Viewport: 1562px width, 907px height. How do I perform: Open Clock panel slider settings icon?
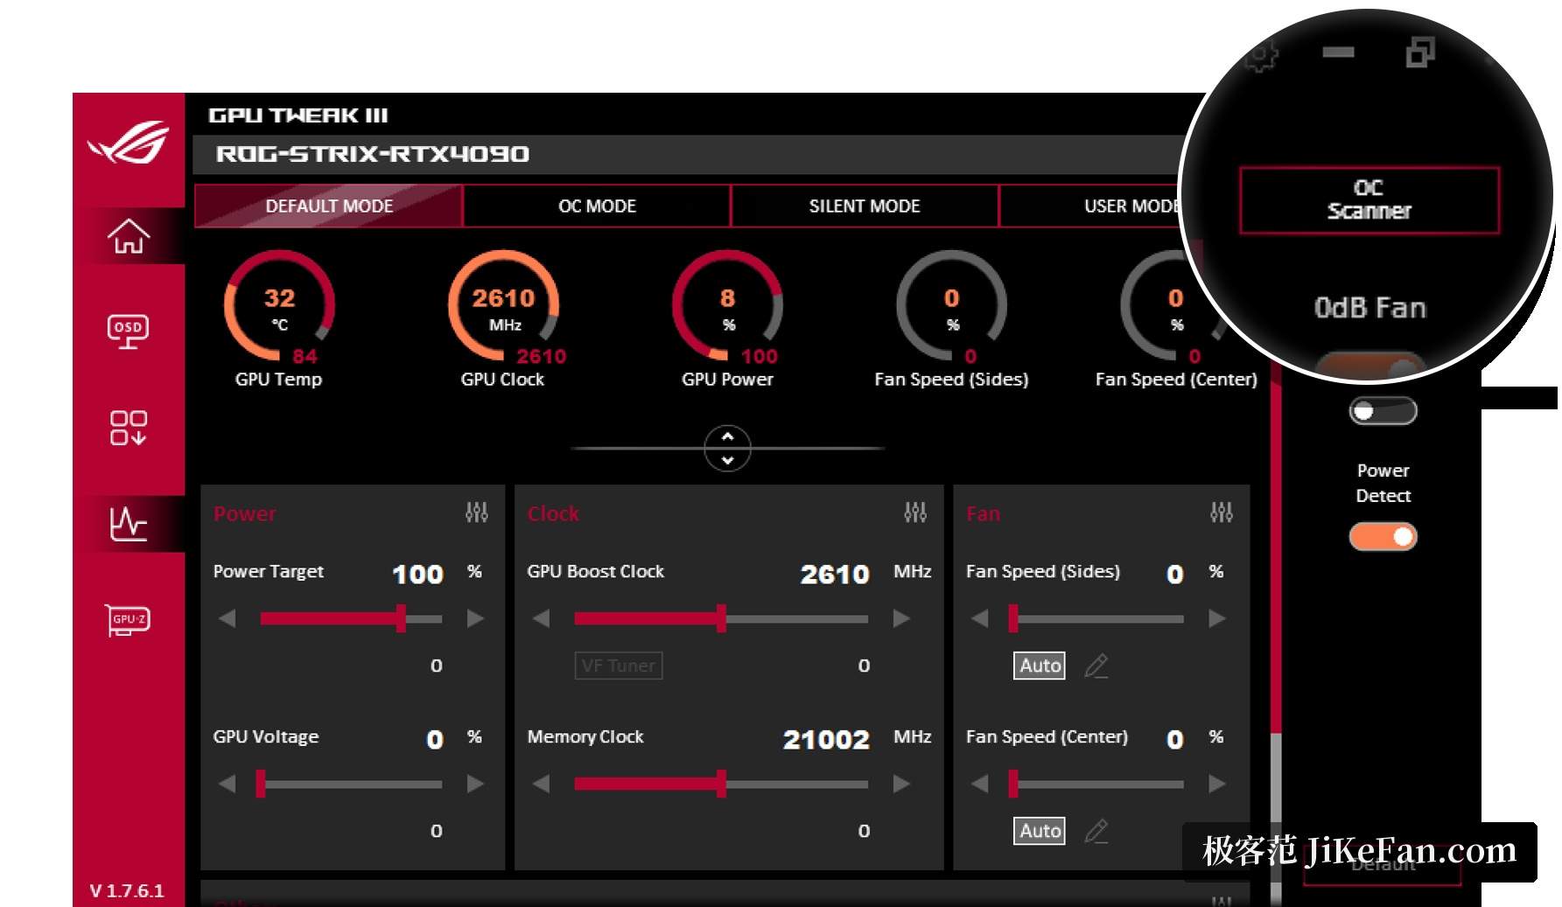(915, 513)
